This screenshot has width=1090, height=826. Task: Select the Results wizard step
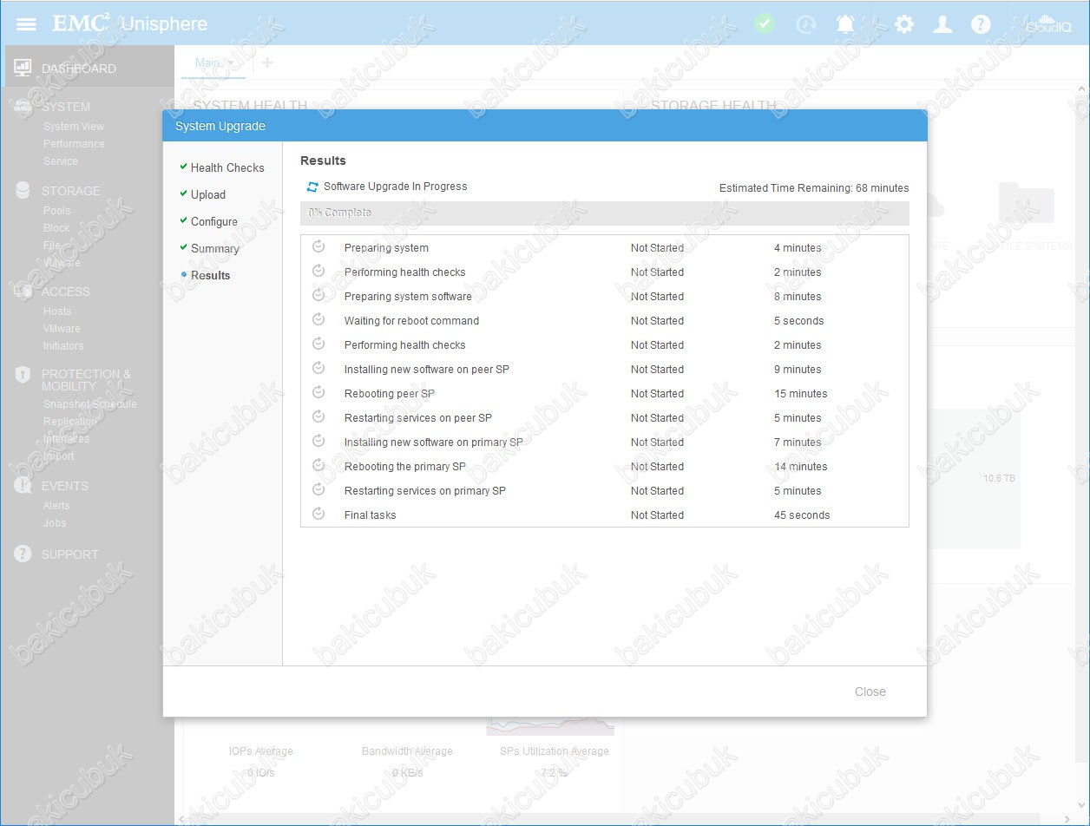(x=205, y=275)
